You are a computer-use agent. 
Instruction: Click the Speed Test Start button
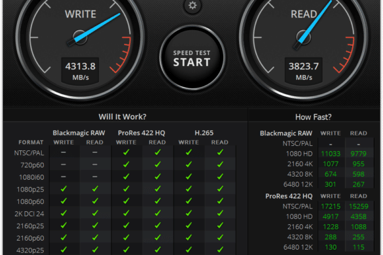pyautogui.click(x=192, y=58)
